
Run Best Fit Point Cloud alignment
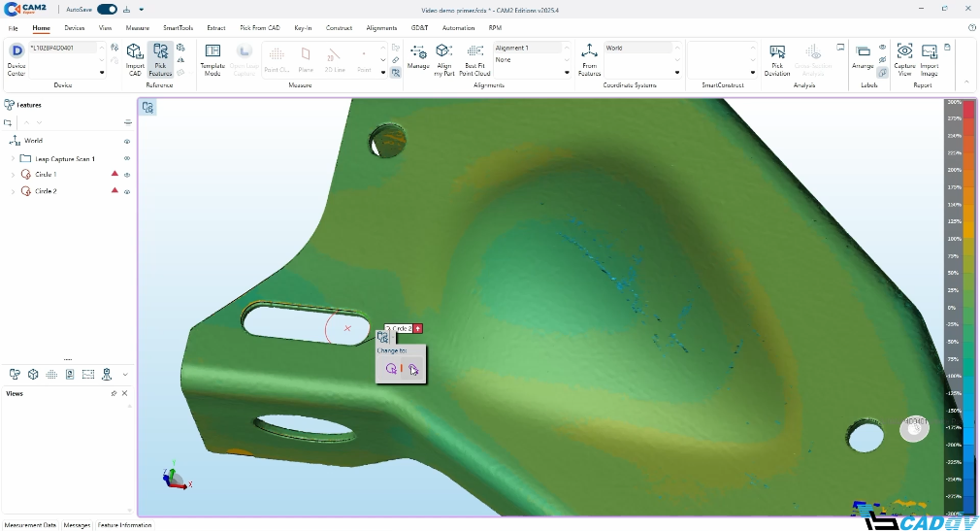coord(475,60)
